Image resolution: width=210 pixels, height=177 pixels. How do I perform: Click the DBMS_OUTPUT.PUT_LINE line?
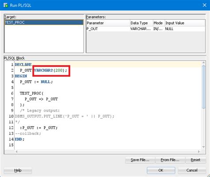point(65,116)
